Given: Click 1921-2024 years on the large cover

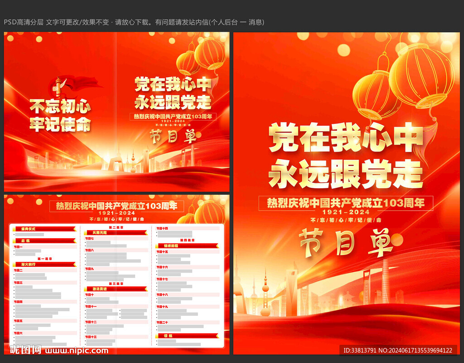Looking at the screenshot, I should tap(346, 212).
